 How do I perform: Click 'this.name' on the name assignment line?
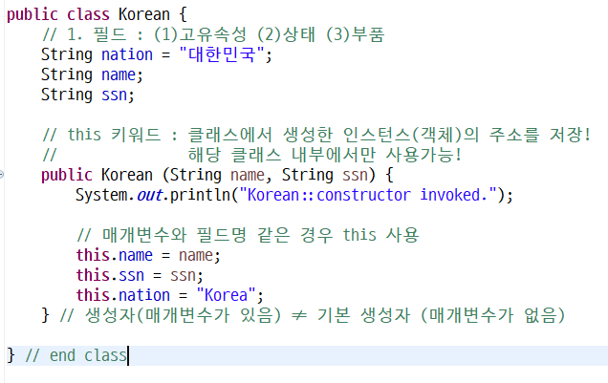(114, 255)
